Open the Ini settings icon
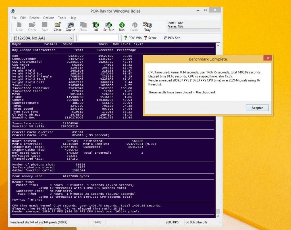Screen dimensions: 291x230 click(96, 27)
